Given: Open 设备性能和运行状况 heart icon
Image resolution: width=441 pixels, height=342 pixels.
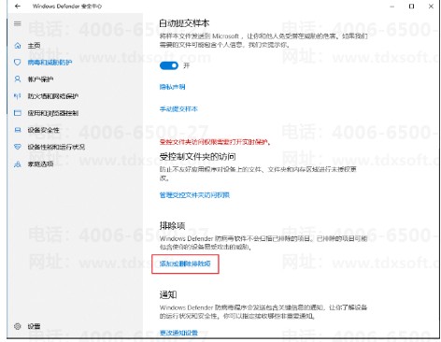Looking at the screenshot, I should pos(18,147).
